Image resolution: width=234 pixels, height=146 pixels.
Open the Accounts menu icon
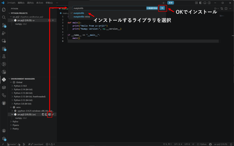tap(4, 131)
